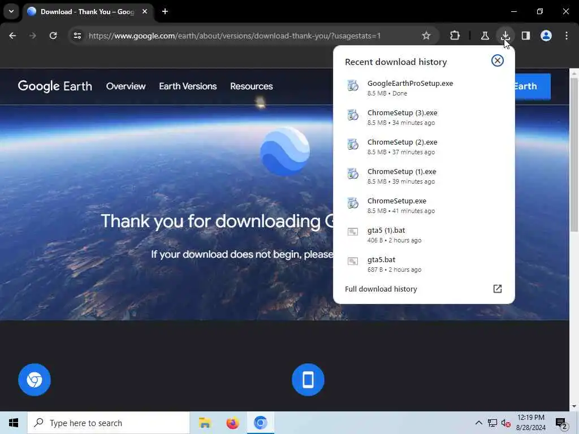Close the Download - Thank You tab
This screenshot has width=579, height=434.
(x=145, y=11)
